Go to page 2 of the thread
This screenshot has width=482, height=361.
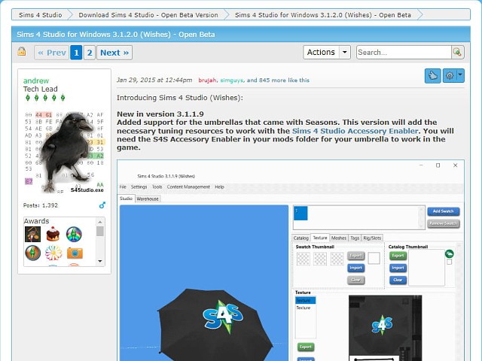pos(90,53)
